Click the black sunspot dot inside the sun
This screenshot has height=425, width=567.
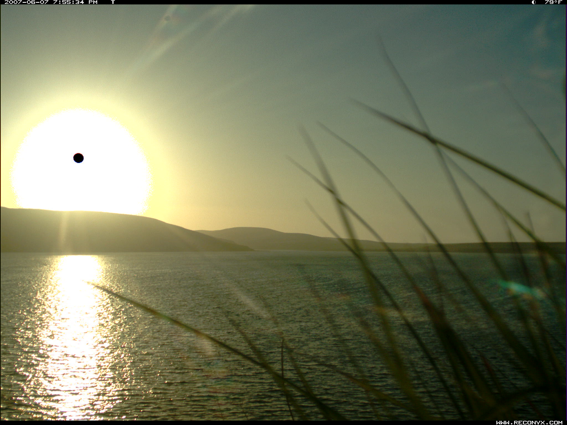78,158
